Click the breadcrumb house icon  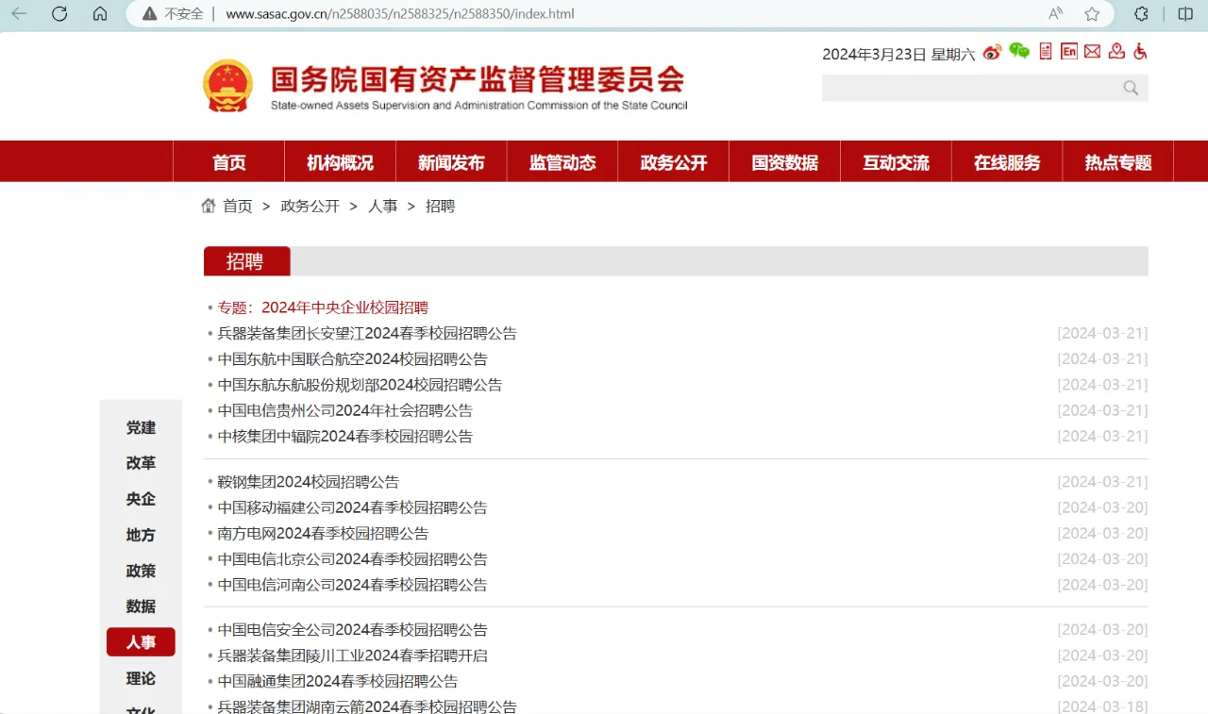[209, 206]
